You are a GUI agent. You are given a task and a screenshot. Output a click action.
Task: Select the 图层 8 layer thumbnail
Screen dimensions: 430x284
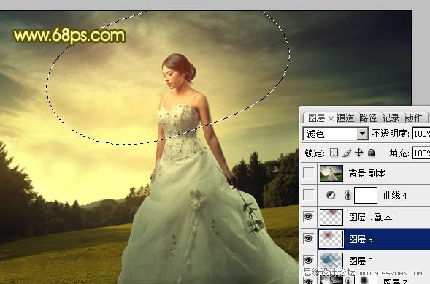(331, 261)
